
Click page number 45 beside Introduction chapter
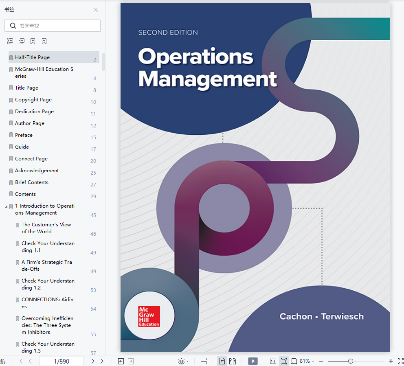pos(93,215)
